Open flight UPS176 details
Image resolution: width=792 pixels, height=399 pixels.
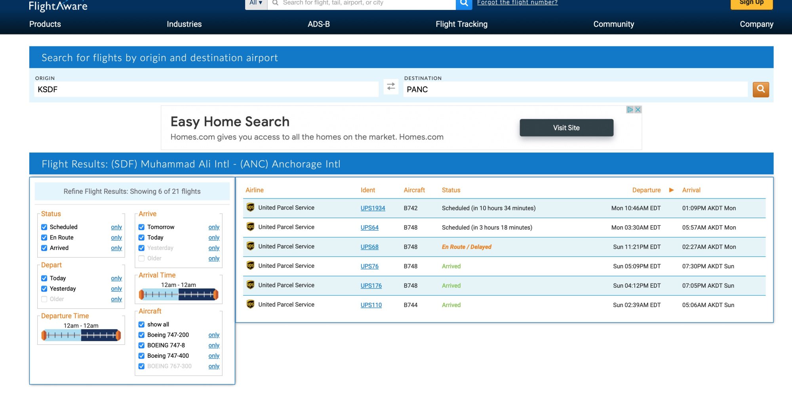click(371, 286)
